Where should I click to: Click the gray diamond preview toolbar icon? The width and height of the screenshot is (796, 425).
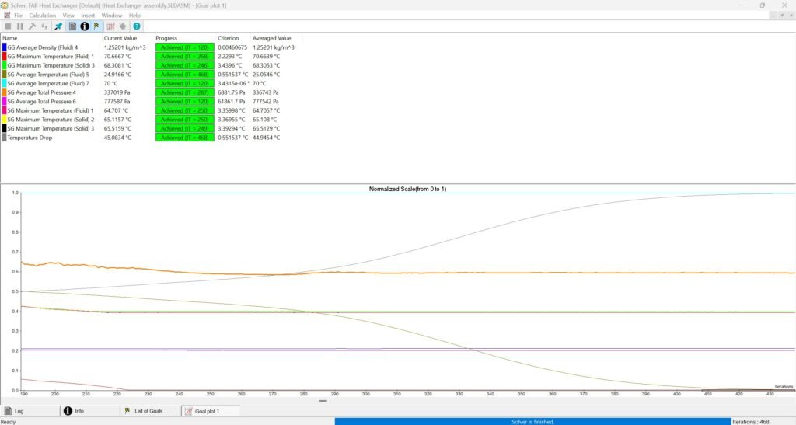tap(122, 26)
